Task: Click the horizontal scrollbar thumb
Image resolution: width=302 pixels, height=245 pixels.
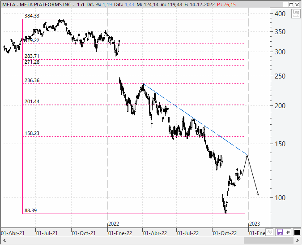Action: 268,241
